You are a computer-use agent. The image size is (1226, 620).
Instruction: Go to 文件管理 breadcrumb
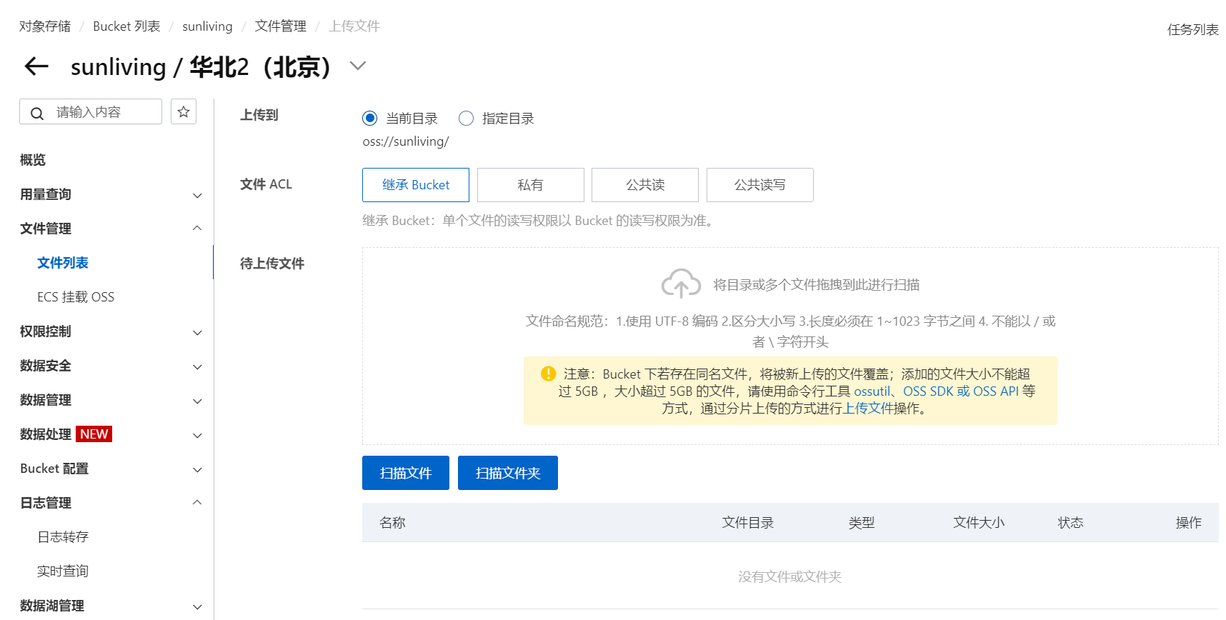(281, 26)
